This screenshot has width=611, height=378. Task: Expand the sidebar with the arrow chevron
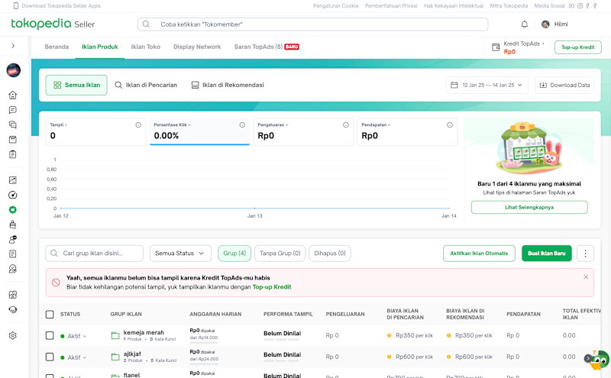[13, 46]
